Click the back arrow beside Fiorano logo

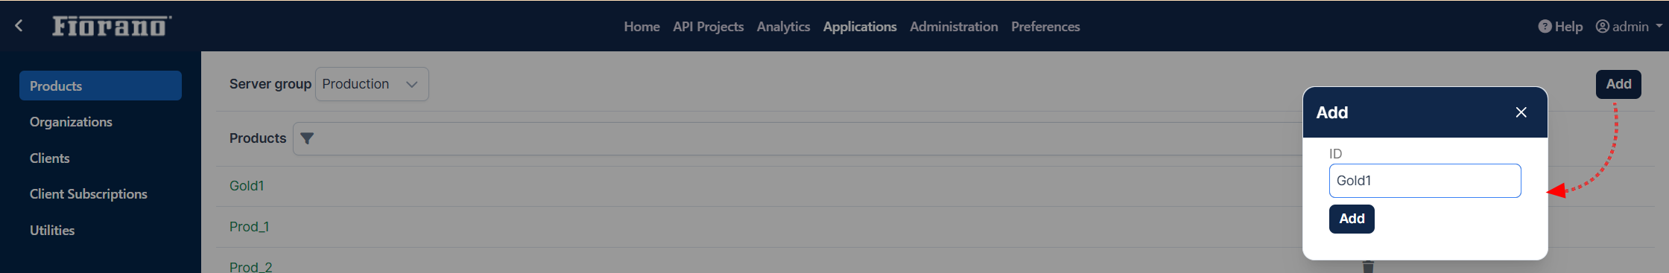pos(19,26)
